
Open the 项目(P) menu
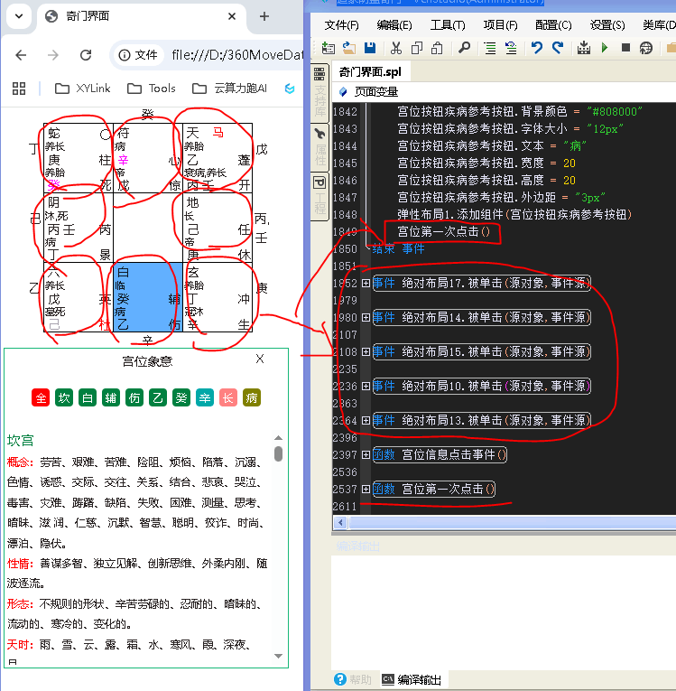[500, 25]
